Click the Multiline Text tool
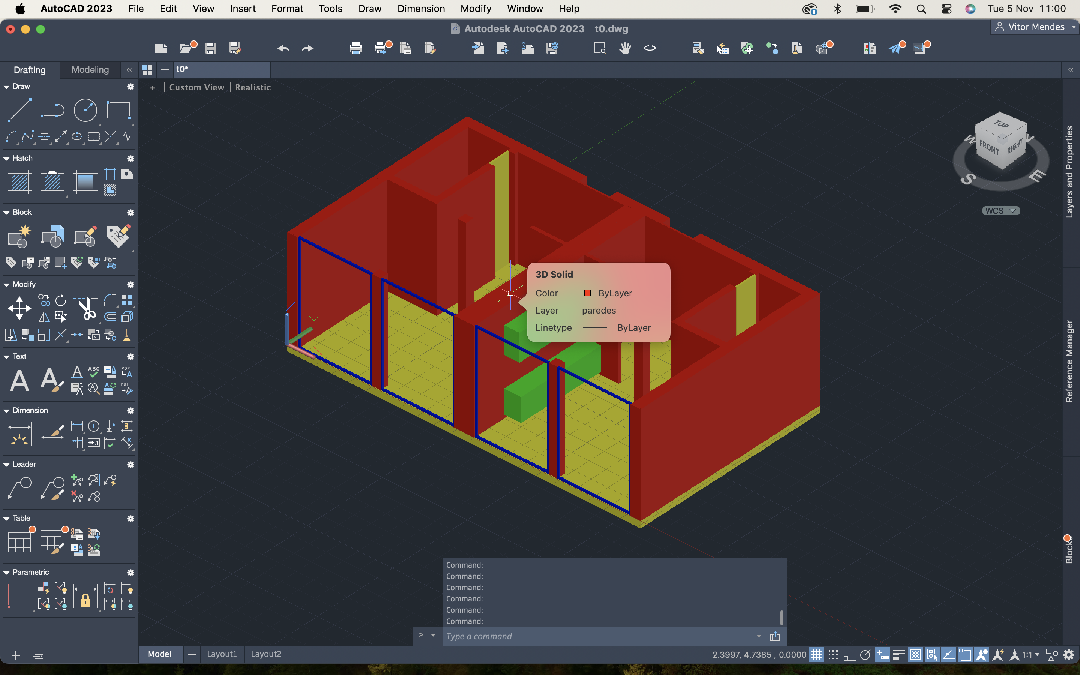 (x=19, y=380)
